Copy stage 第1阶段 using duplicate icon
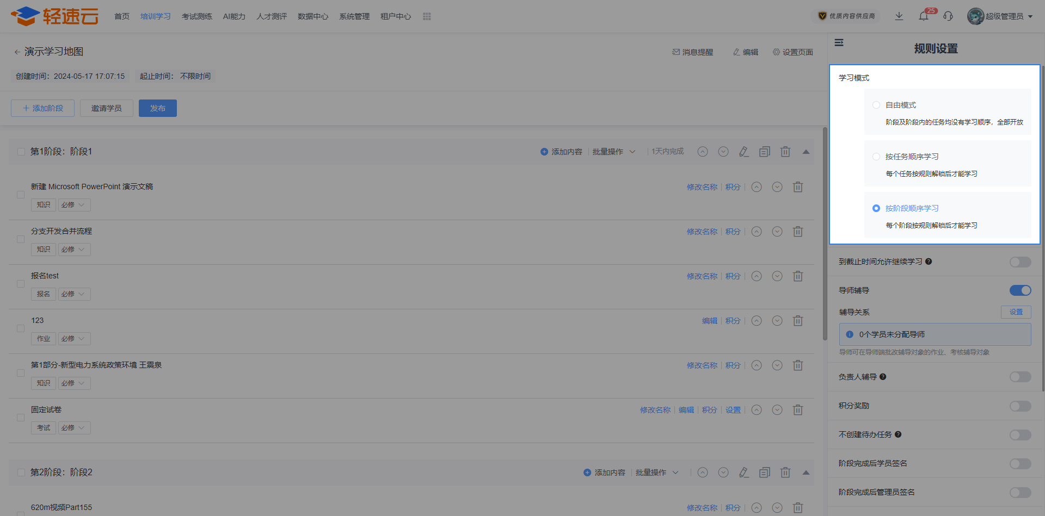Screen dimensions: 1045x516 (x=765, y=152)
